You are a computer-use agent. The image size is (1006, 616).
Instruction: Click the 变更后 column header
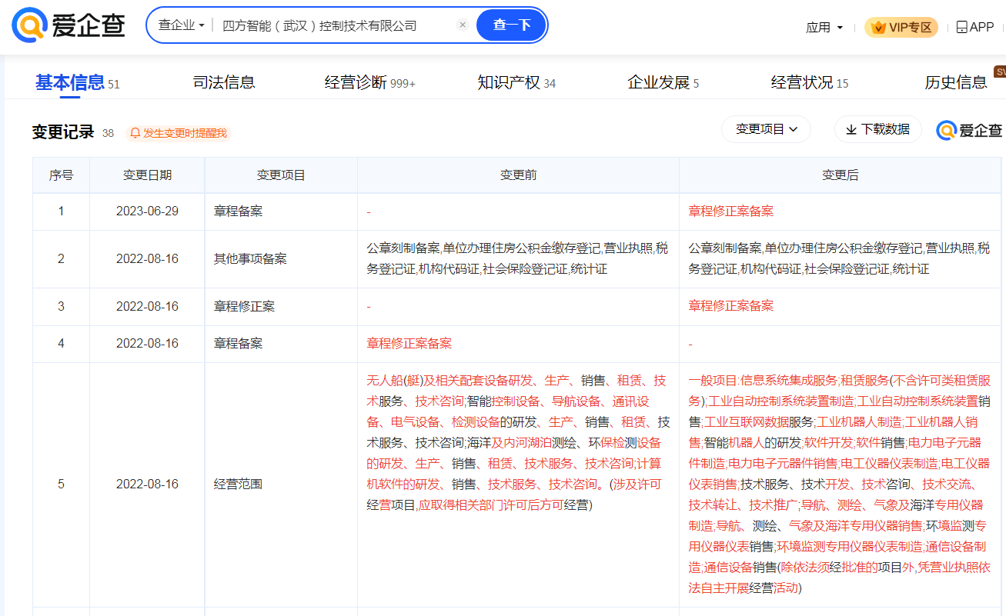click(840, 175)
